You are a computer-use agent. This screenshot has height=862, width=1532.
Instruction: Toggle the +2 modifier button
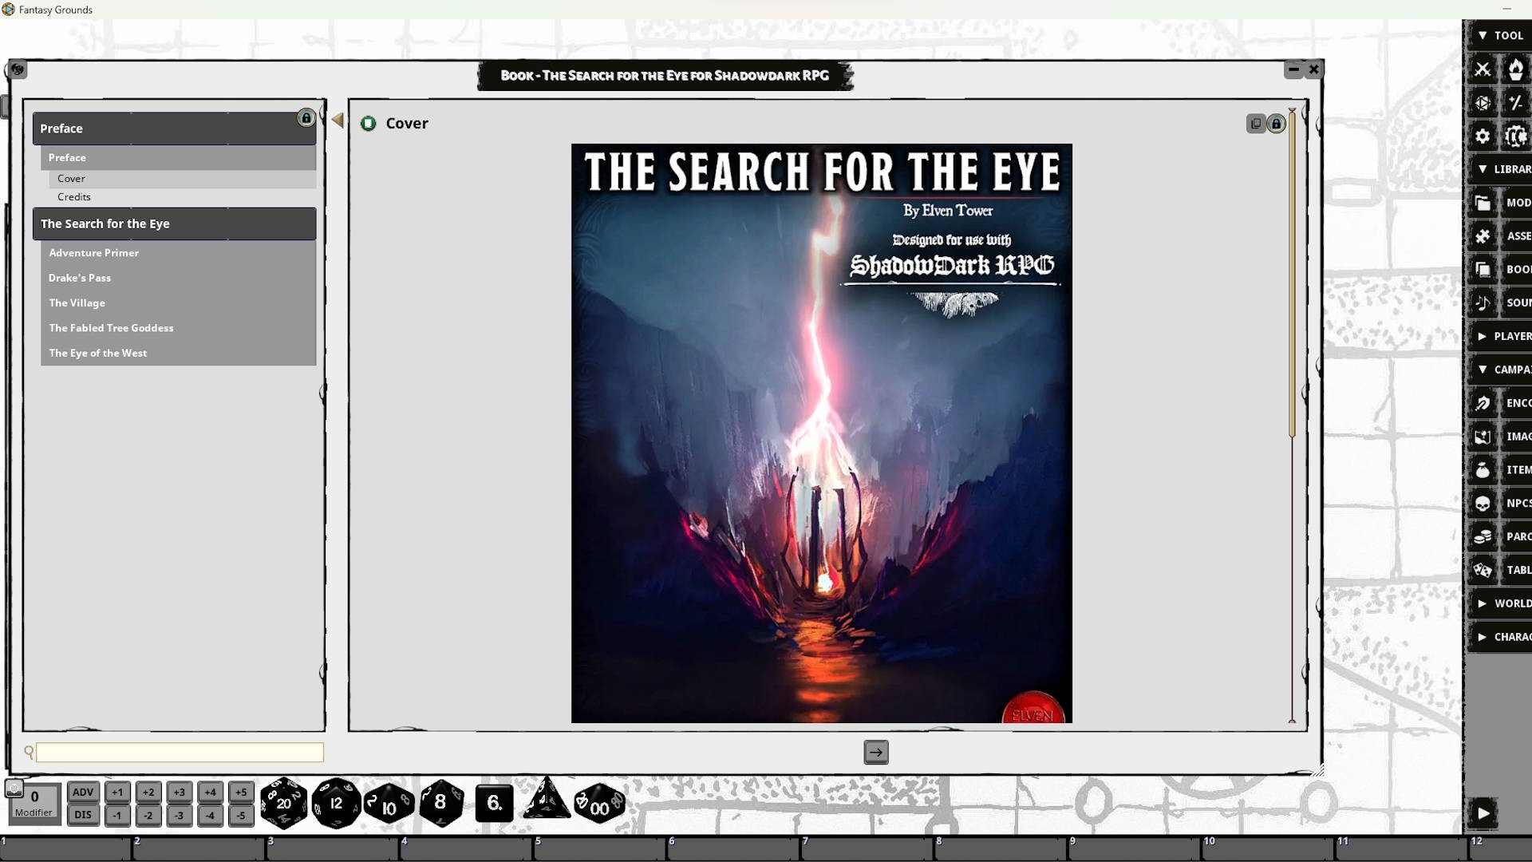pos(148,792)
